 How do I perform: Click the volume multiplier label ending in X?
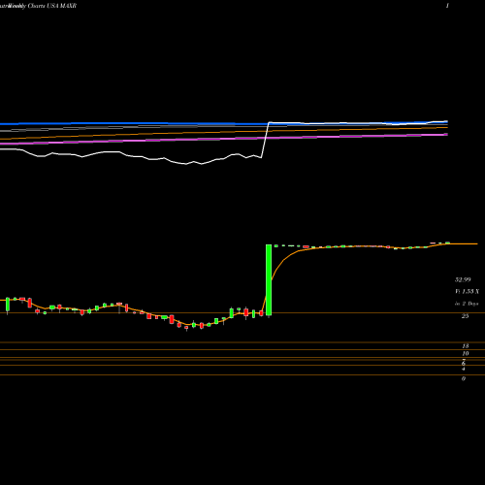(x=467, y=292)
